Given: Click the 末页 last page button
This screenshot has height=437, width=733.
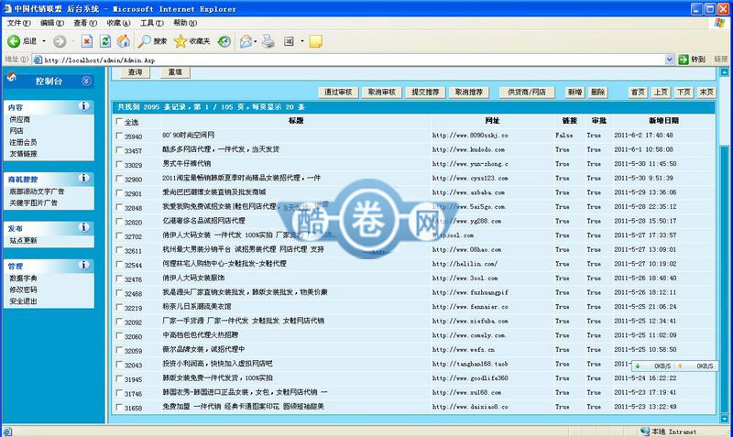Looking at the screenshot, I should [x=706, y=93].
